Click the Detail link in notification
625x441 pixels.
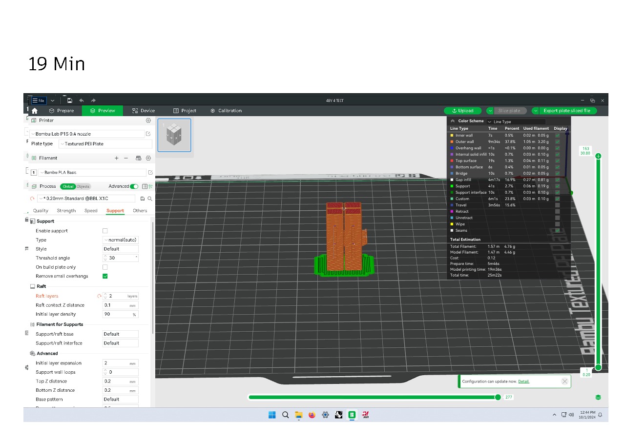coord(523,381)
